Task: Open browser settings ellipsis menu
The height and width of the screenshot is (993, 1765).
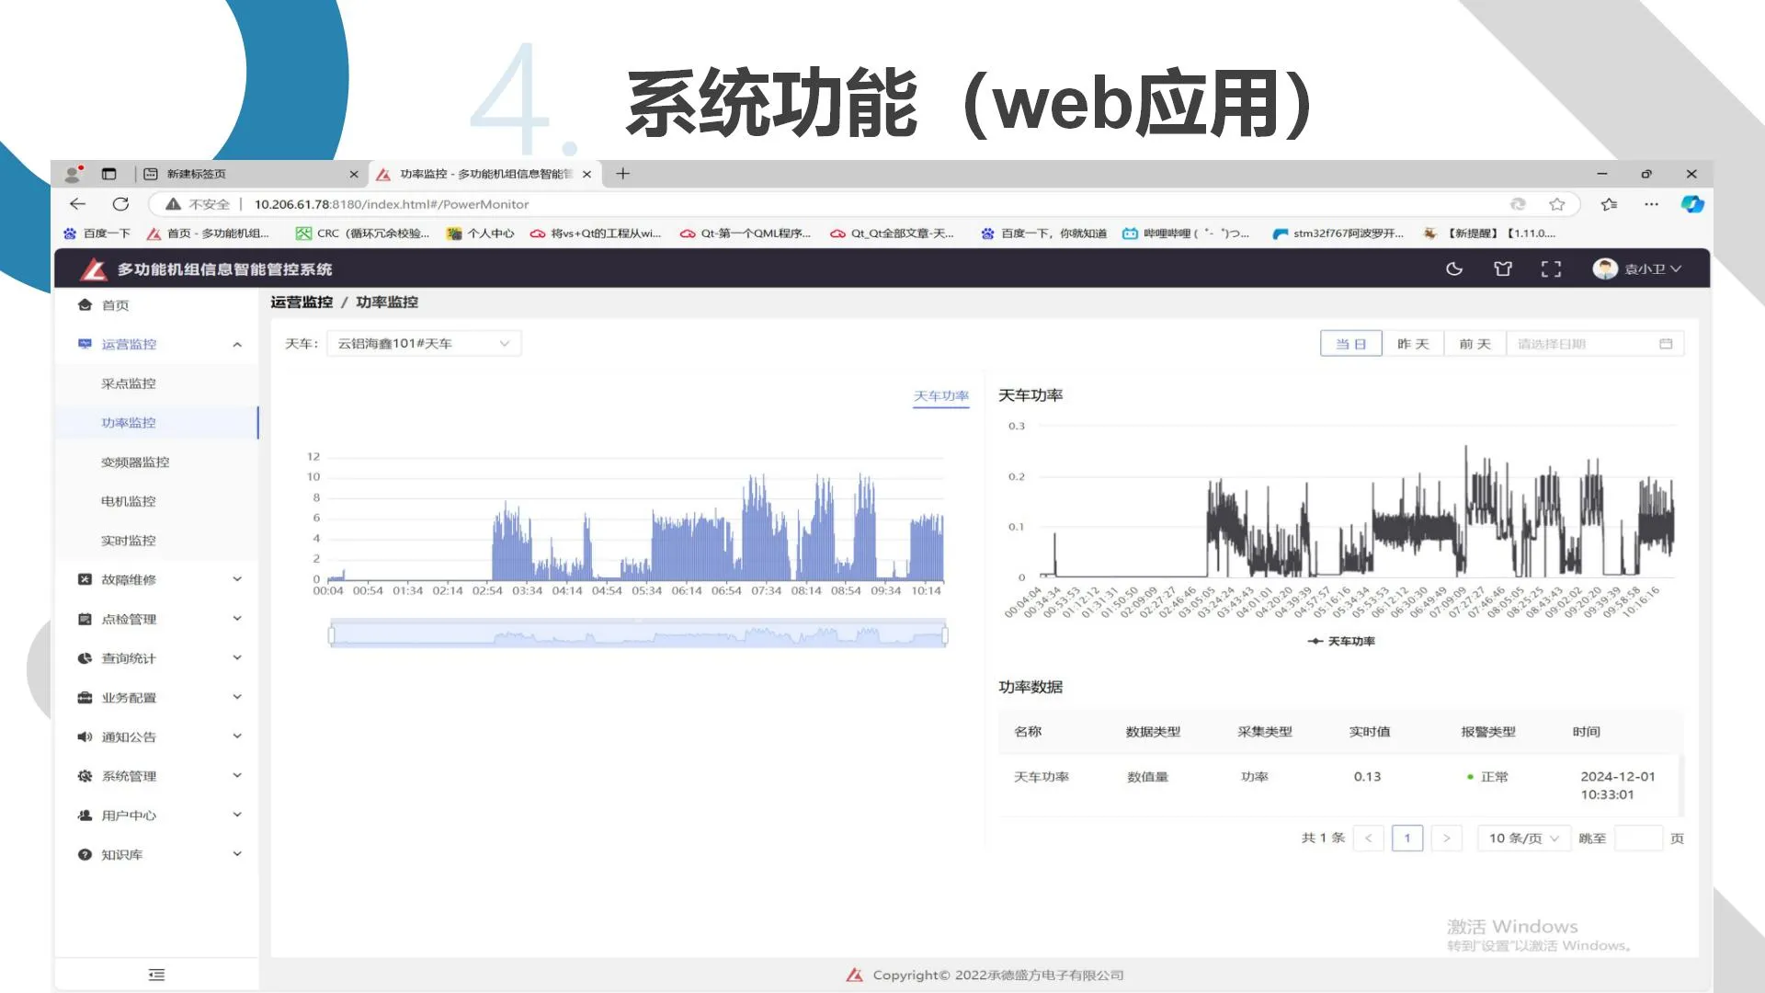Action: (1651, 204)
